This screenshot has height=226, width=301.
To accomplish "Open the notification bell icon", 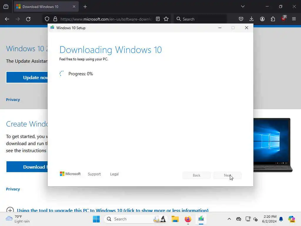I will [281, 219].
